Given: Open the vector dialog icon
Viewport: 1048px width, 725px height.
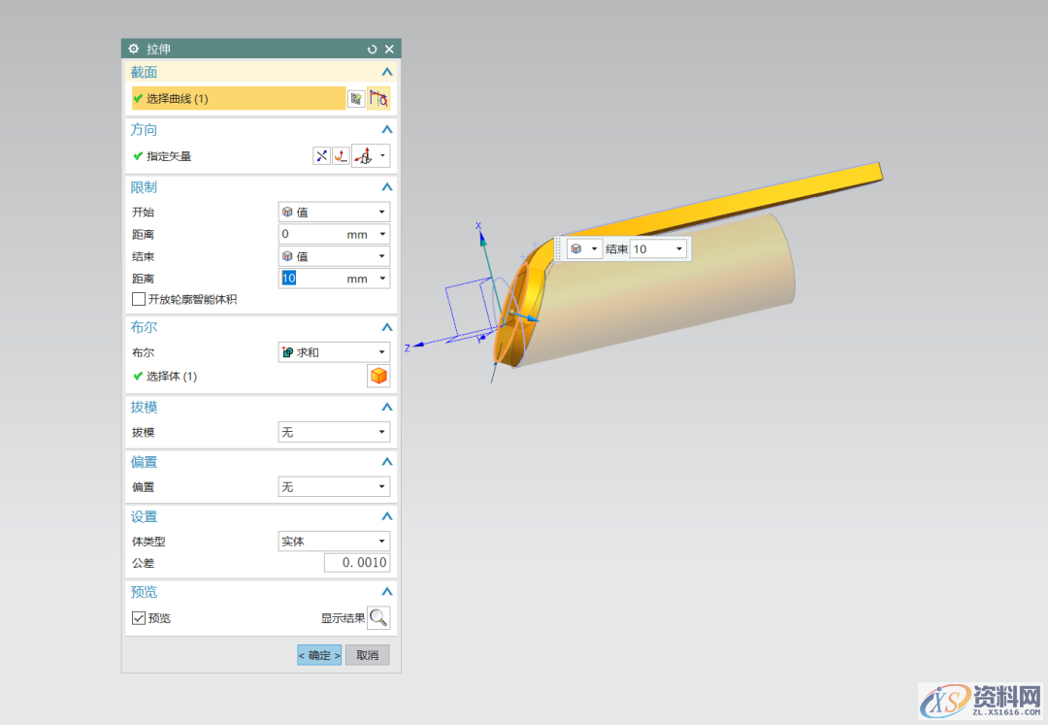Looking at the screenshot, I should click(341, 156).
